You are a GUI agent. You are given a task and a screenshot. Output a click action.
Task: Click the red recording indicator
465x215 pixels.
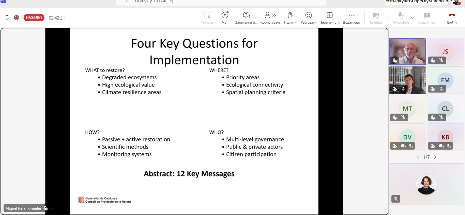pos(17,18)
